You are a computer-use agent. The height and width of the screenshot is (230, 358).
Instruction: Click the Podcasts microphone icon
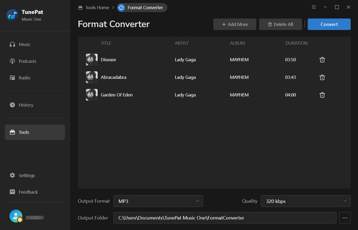(13, 61)
